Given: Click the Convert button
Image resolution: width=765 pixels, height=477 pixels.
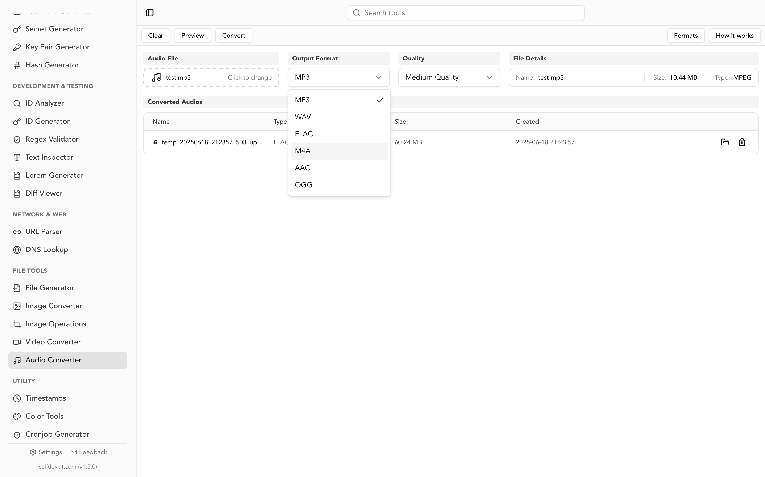Looking at the screenshot, I should point(234,36).
